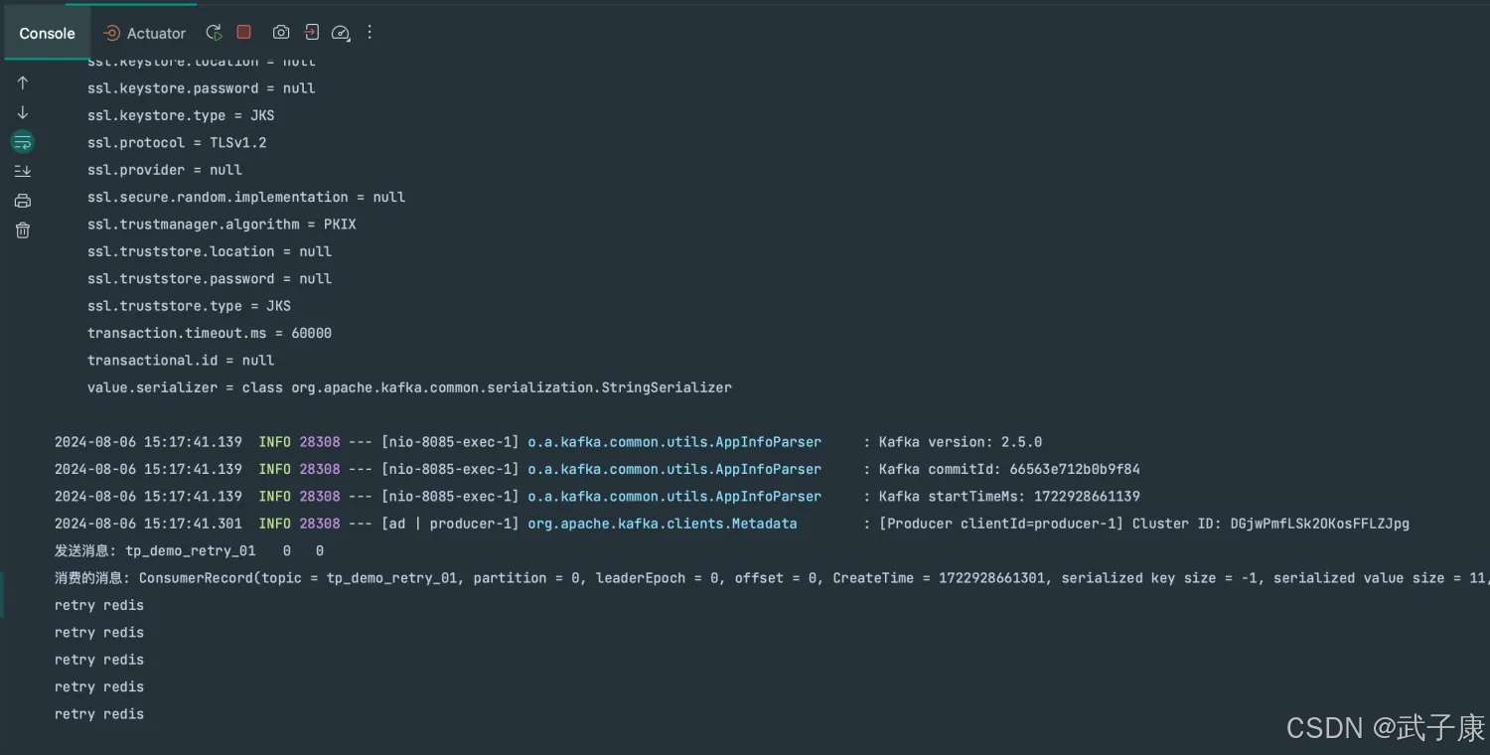Screen dimensions: 1490x755
Task: Jump down the stack trace with down arrow
Action: click(x=23, y=112)
